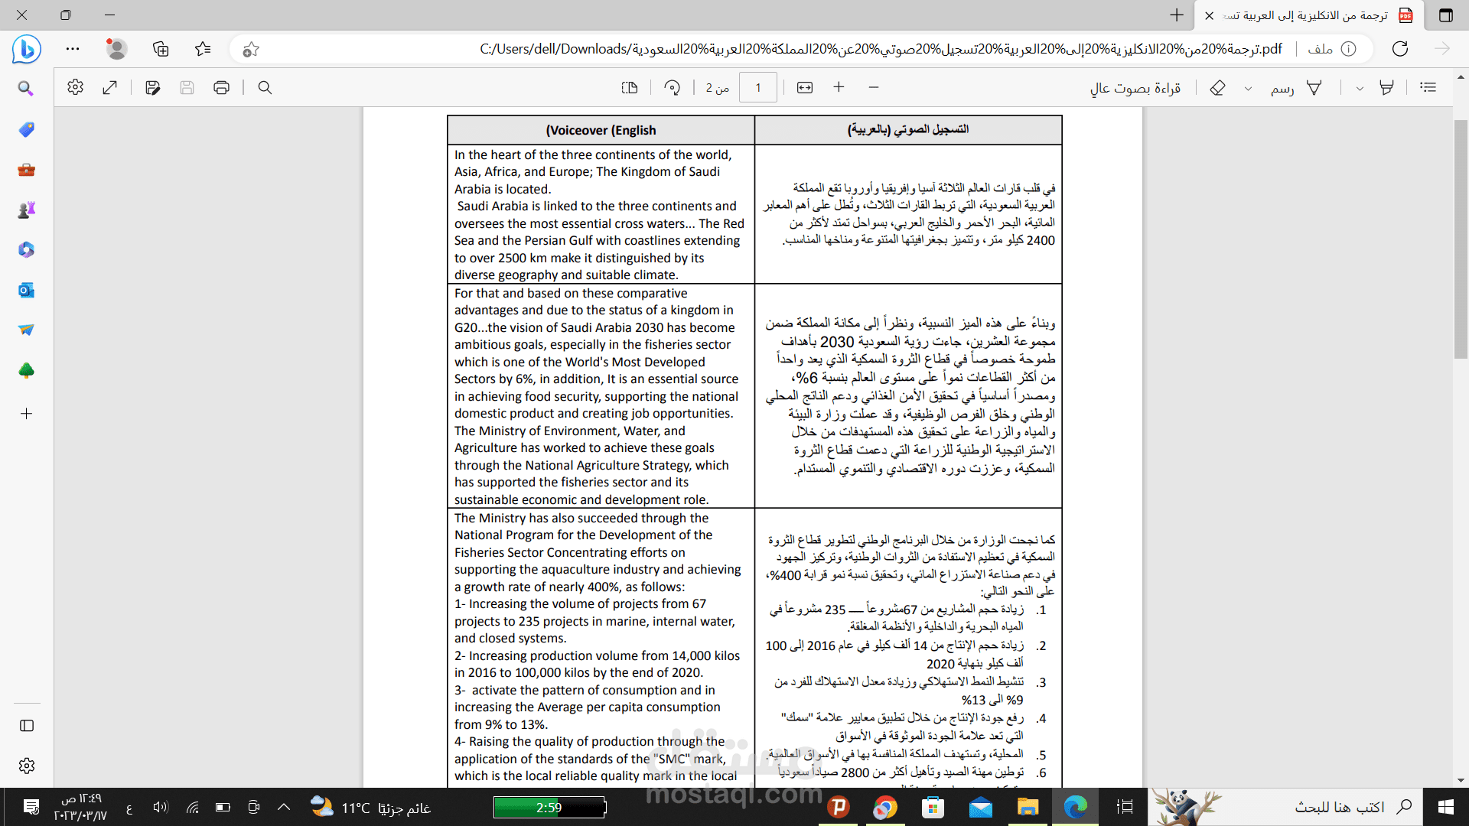Open sidebar search icon
The height and width of the screenshot is (826, 1469).
tap(26, 89)
